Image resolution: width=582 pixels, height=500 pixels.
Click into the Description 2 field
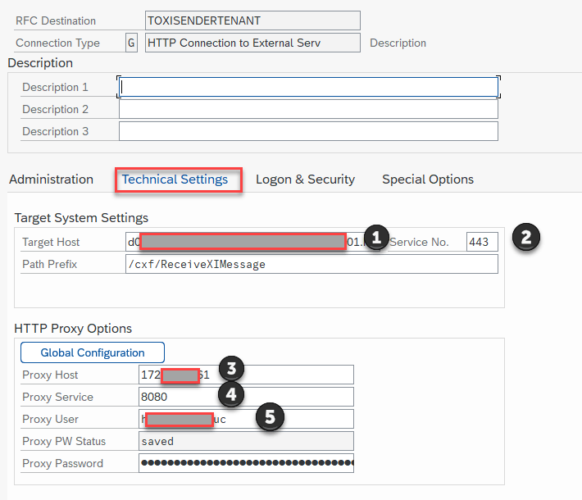pos(308,109)
